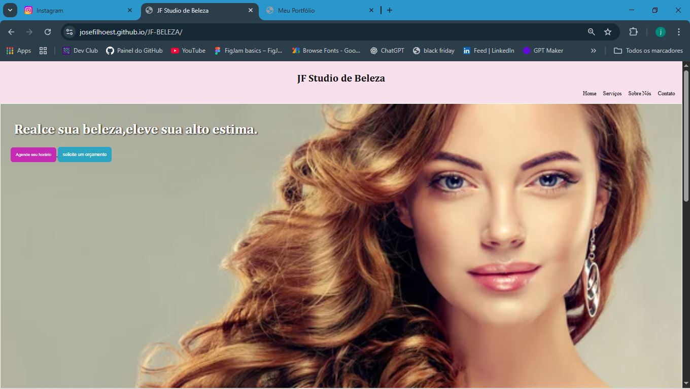The width and height of the screenshot is (690, 389).
Task: Restore down the Chrome window
Action: pyautogui.click(x=655, y=10)
